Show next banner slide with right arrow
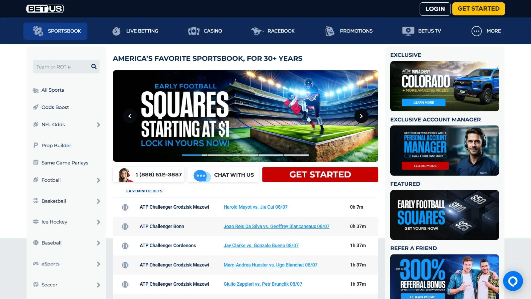 pos(361,116)
